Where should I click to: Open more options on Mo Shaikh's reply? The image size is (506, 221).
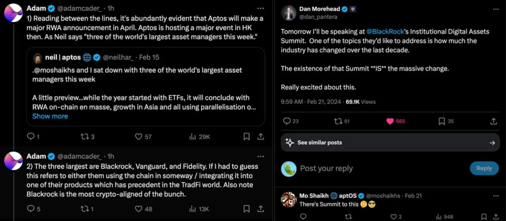pyautogui.click(x=496, y=196)
